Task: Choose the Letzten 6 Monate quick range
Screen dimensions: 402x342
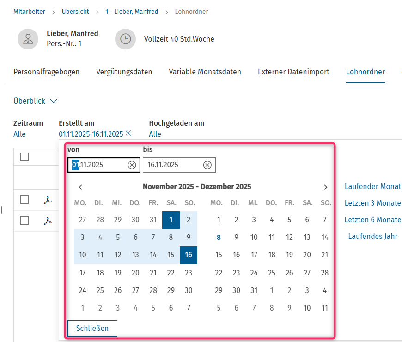Action: tap(372, 220)
